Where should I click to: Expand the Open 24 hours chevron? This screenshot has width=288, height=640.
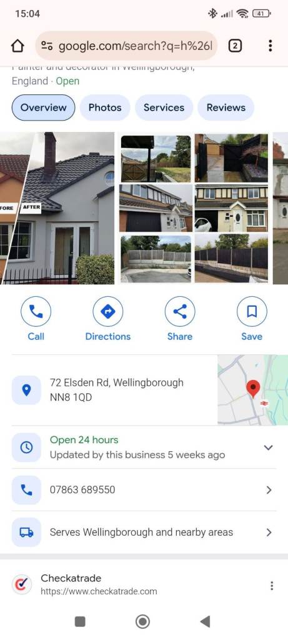[x=268, y=447]
